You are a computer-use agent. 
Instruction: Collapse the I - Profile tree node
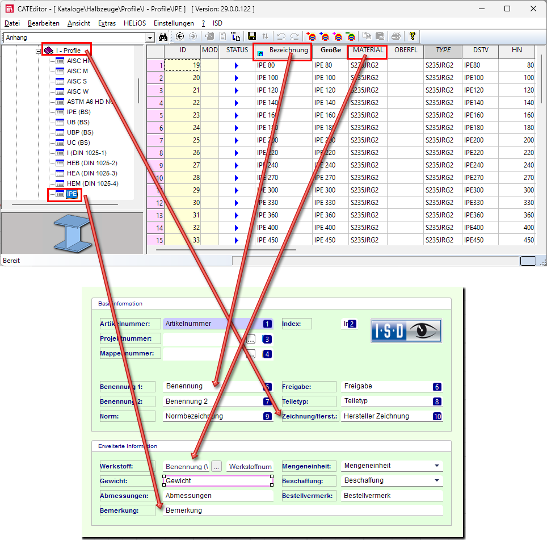tap(38, 51)
